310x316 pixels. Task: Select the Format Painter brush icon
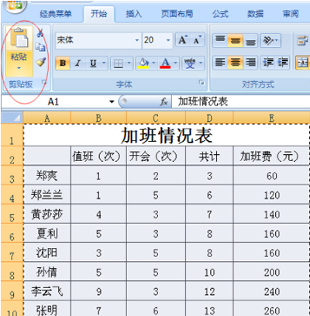(41, 62)
